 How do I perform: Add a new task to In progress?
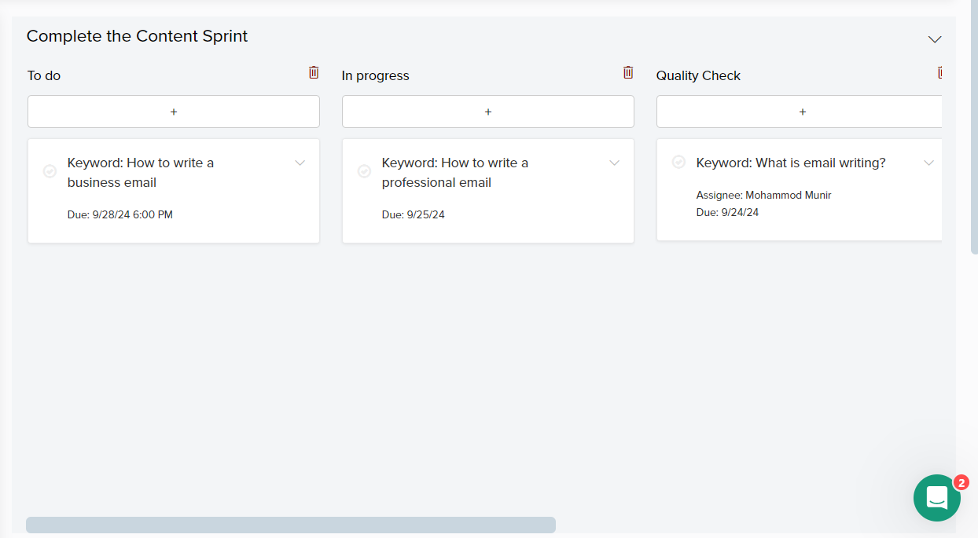coord(488,112)
